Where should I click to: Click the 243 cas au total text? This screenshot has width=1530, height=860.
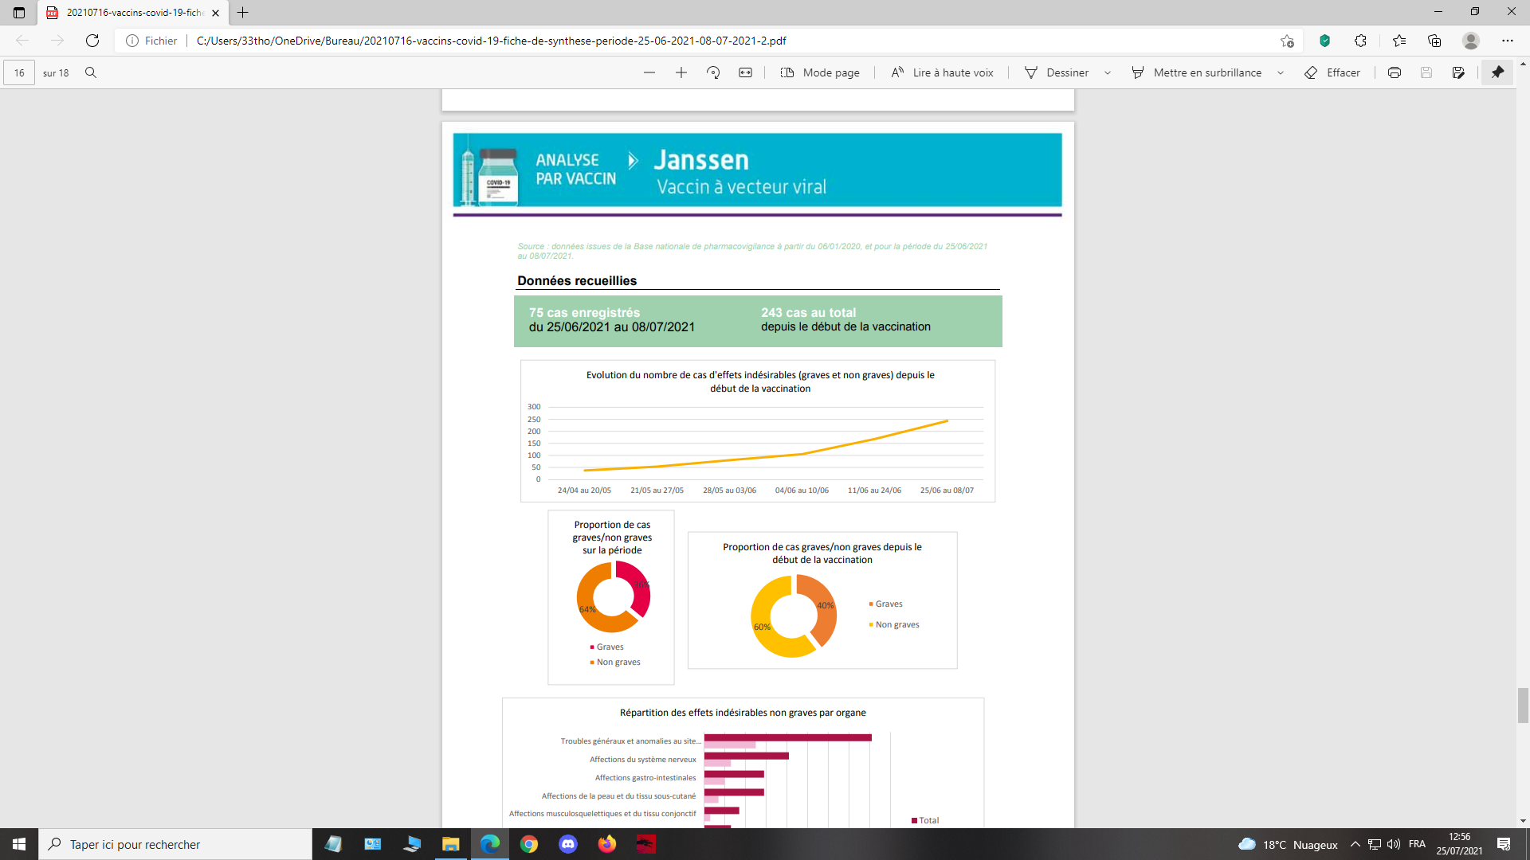coord(808,313)
